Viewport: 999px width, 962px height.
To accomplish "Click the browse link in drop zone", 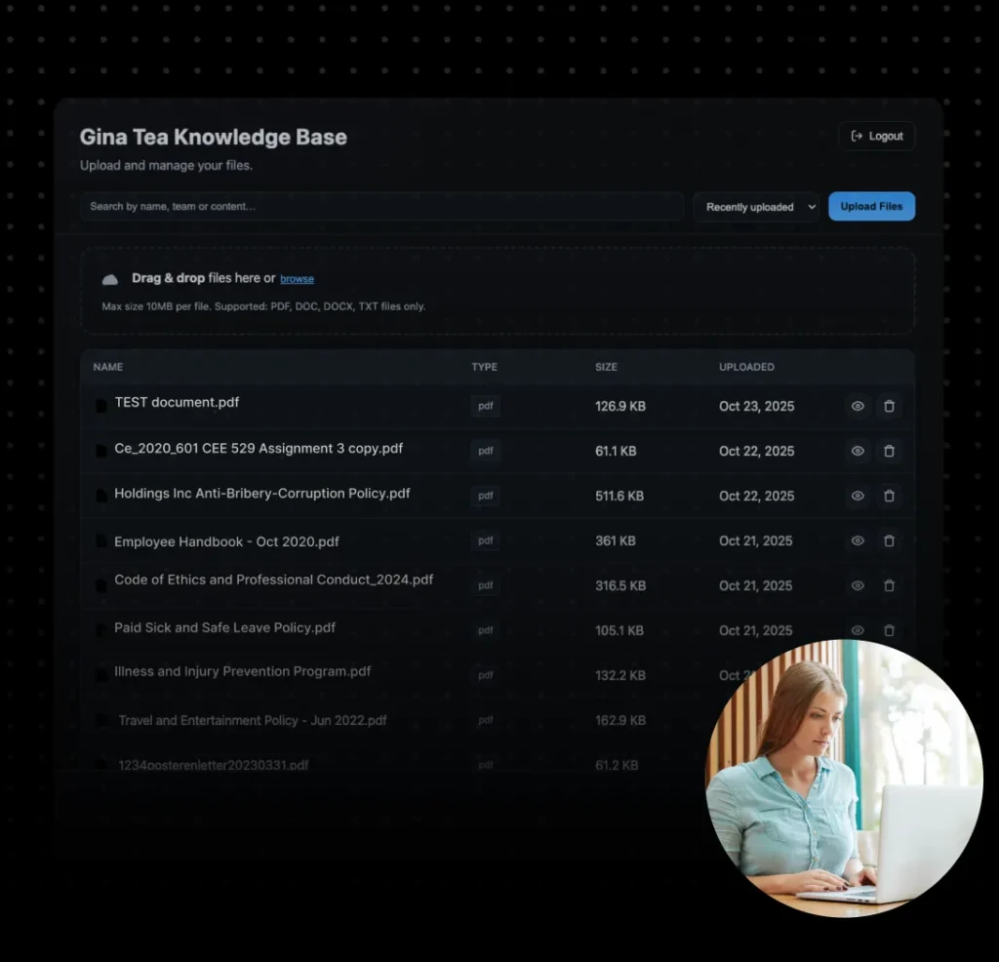I will click(297, 279).
